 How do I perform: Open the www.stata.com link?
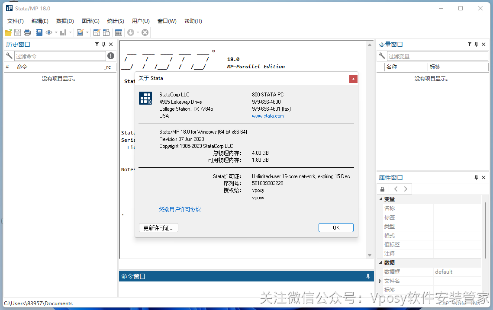tap(268, 116)
